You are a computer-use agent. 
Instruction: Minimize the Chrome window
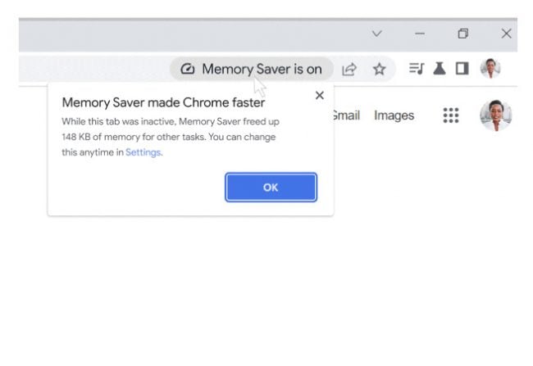pos(420,34)
